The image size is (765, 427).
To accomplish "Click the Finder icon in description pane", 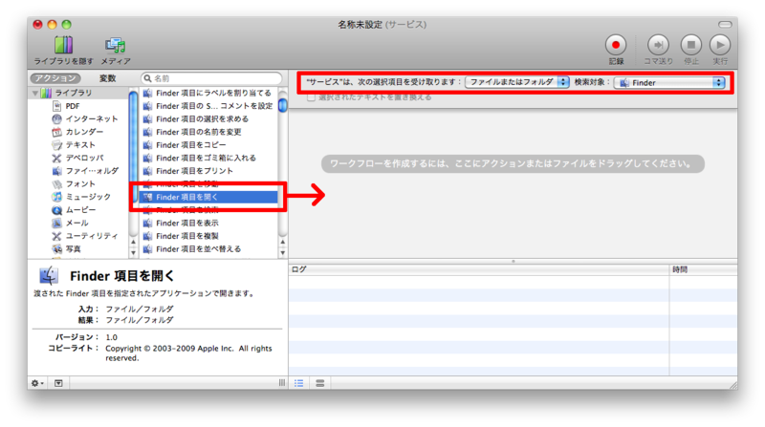I will point(49,275).
